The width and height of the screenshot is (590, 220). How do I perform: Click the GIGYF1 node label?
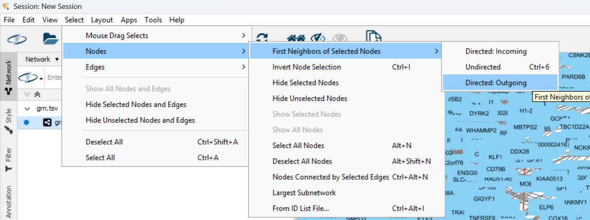(484, 199)
